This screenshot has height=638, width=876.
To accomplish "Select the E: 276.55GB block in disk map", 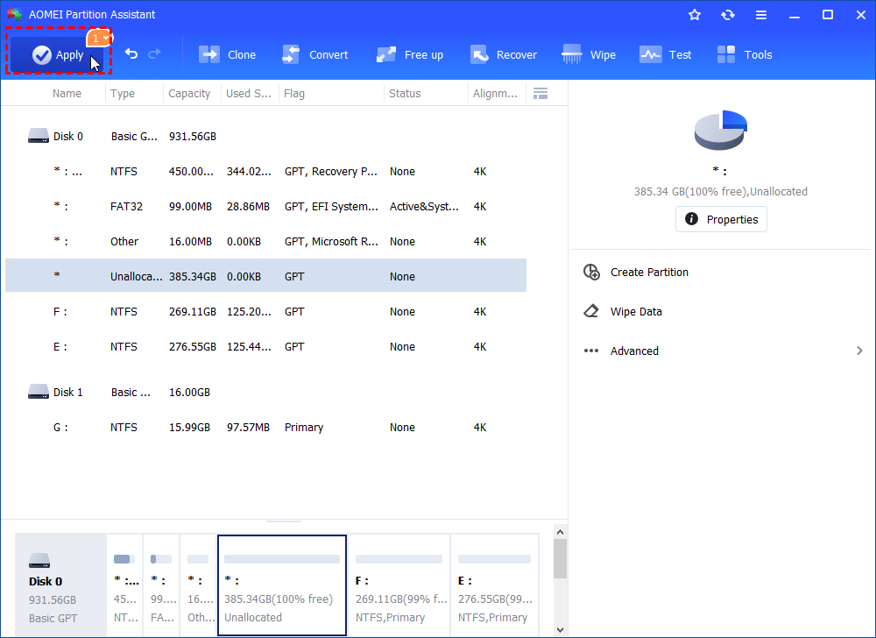I will [x=494, y=585].
